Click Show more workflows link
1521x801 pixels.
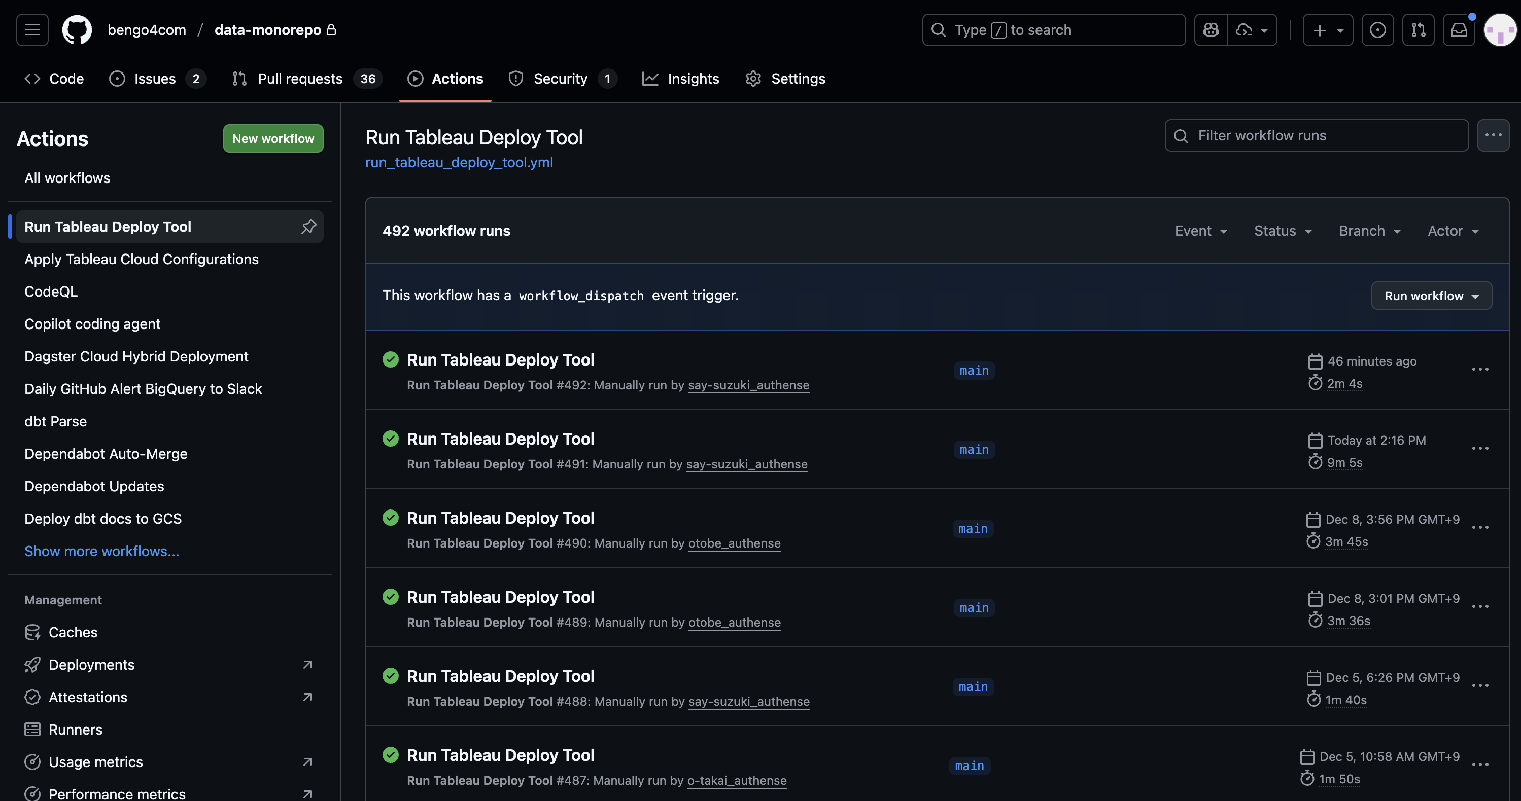(x=101, y=552)
